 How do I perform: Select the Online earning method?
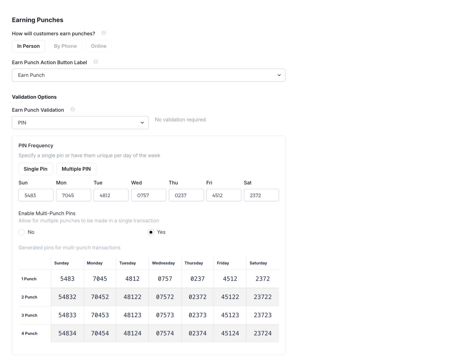pos(98,46)
